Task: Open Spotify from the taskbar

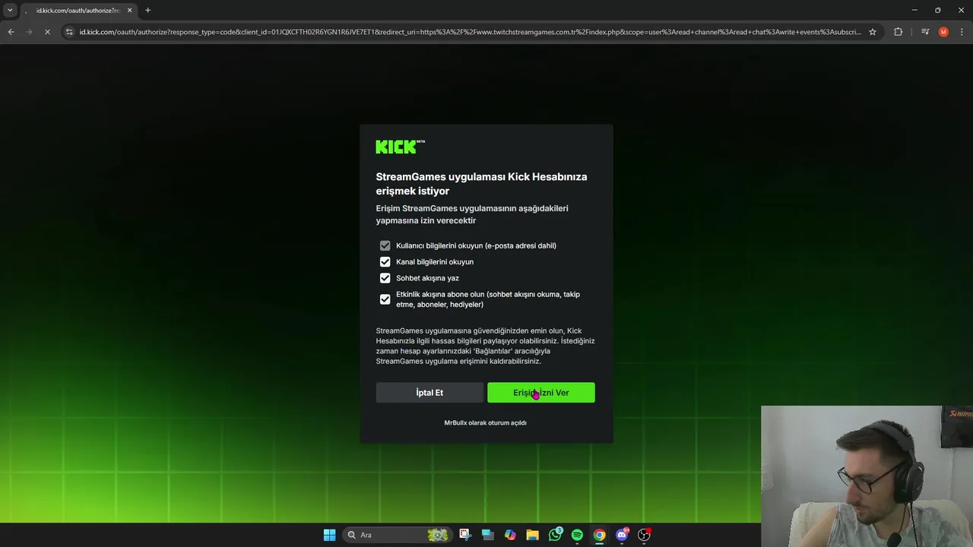Action: click(577, 535)
